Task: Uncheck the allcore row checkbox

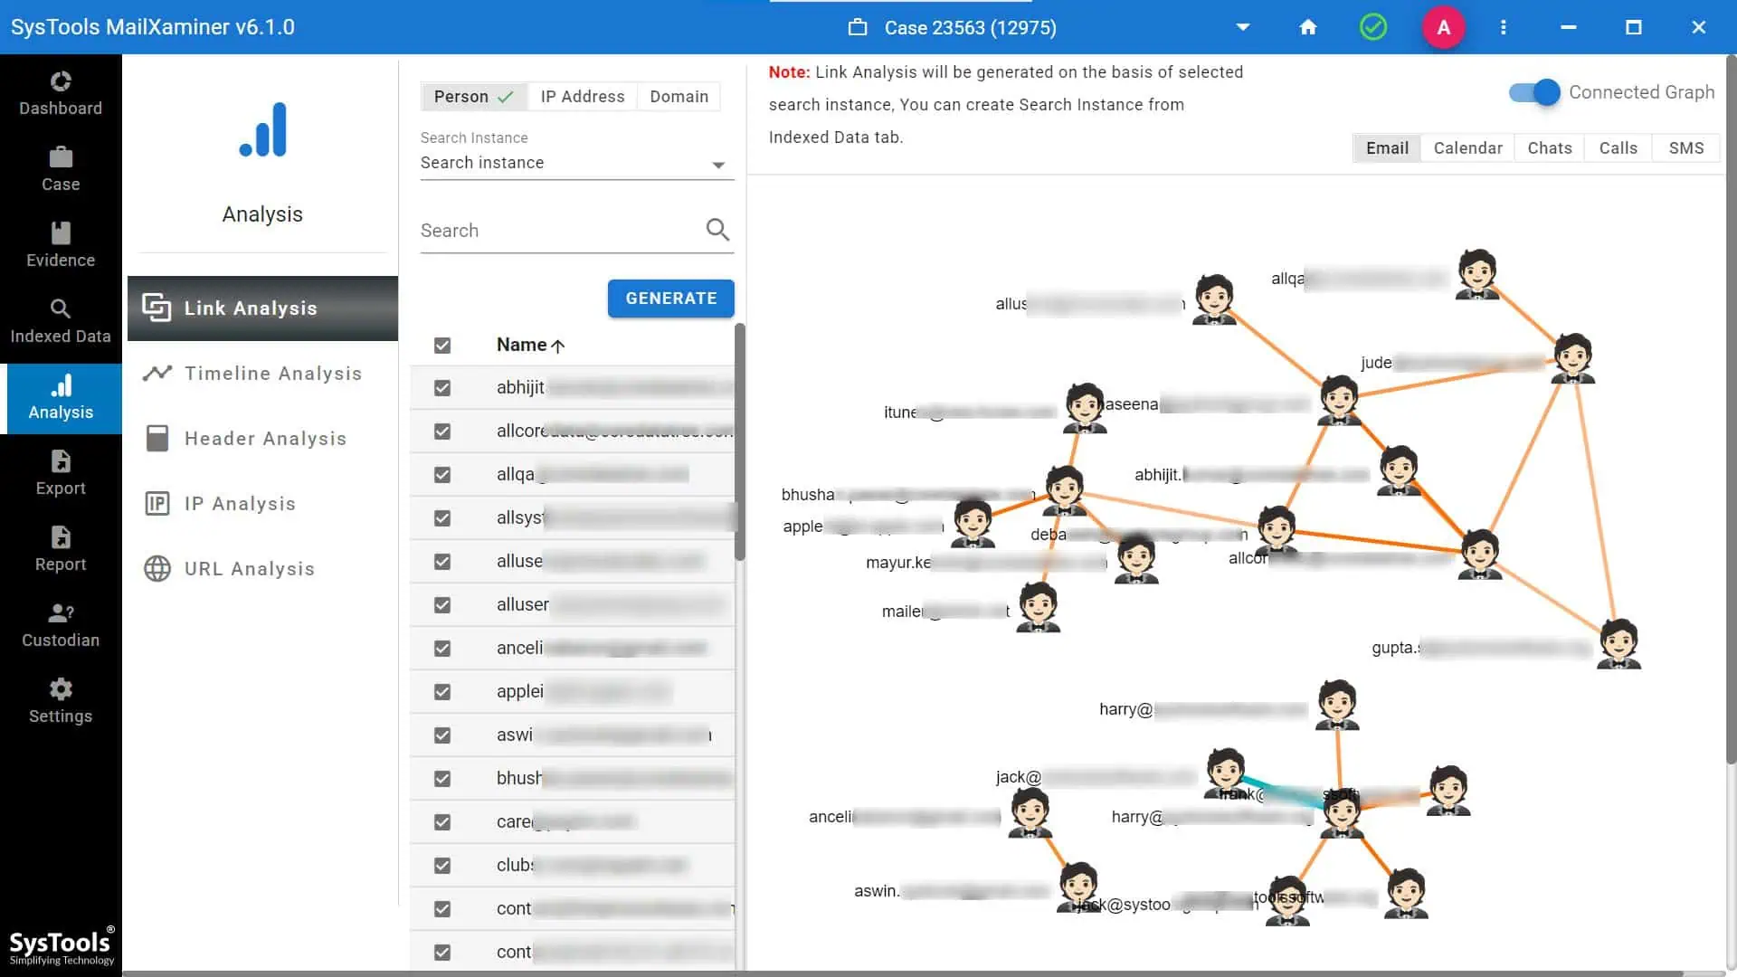Action: pos(442,432)
